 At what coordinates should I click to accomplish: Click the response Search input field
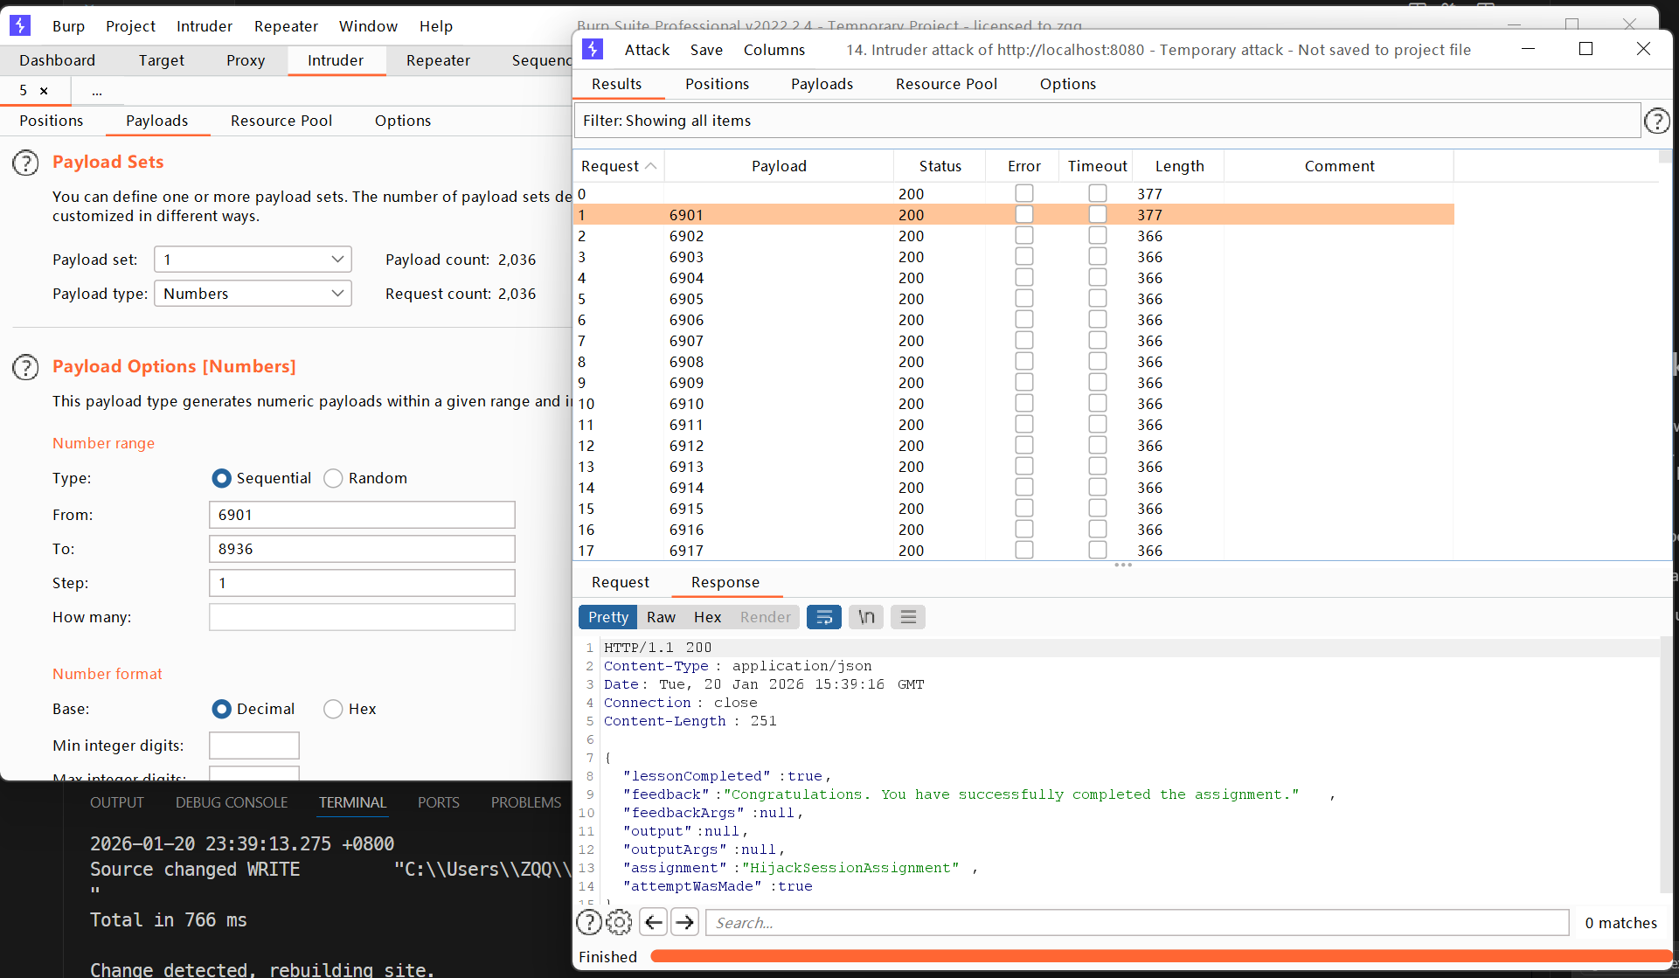pos(1136,922)
